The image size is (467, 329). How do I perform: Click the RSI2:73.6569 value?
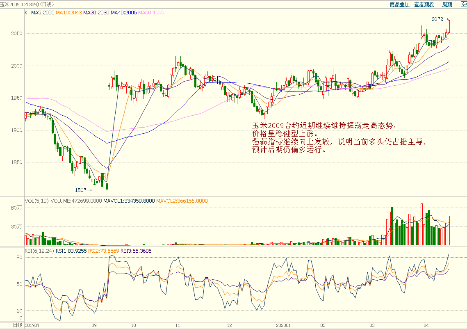(104, 251)
